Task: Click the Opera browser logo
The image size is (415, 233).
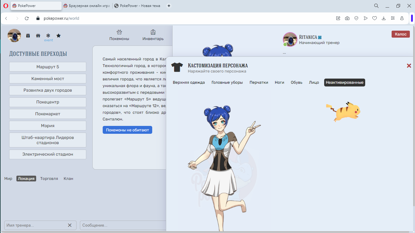Action: click(x=5, y=6)
